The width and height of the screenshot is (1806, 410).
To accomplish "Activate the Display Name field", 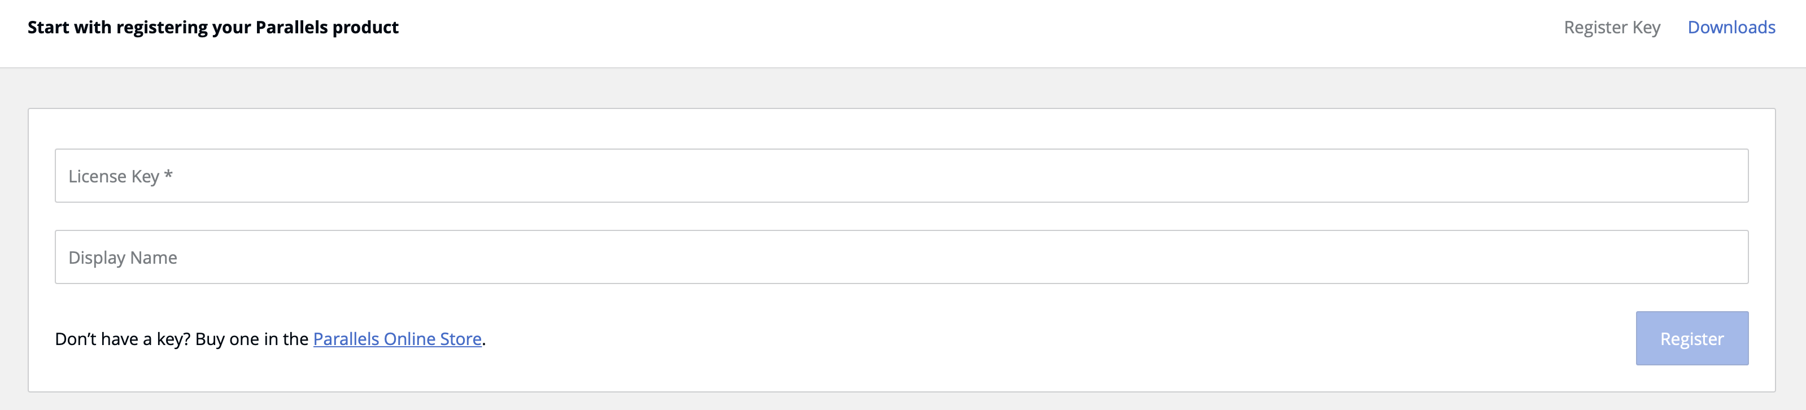I will 901,257.
